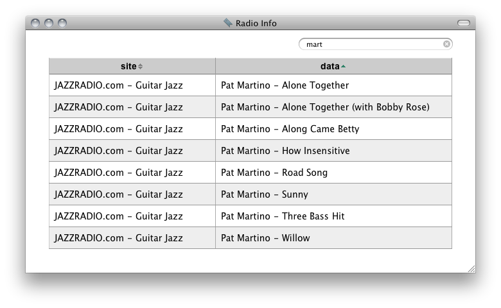Click the search field containing "mart"
Screen dimensions: 501x308
click(x=373, y=44)
